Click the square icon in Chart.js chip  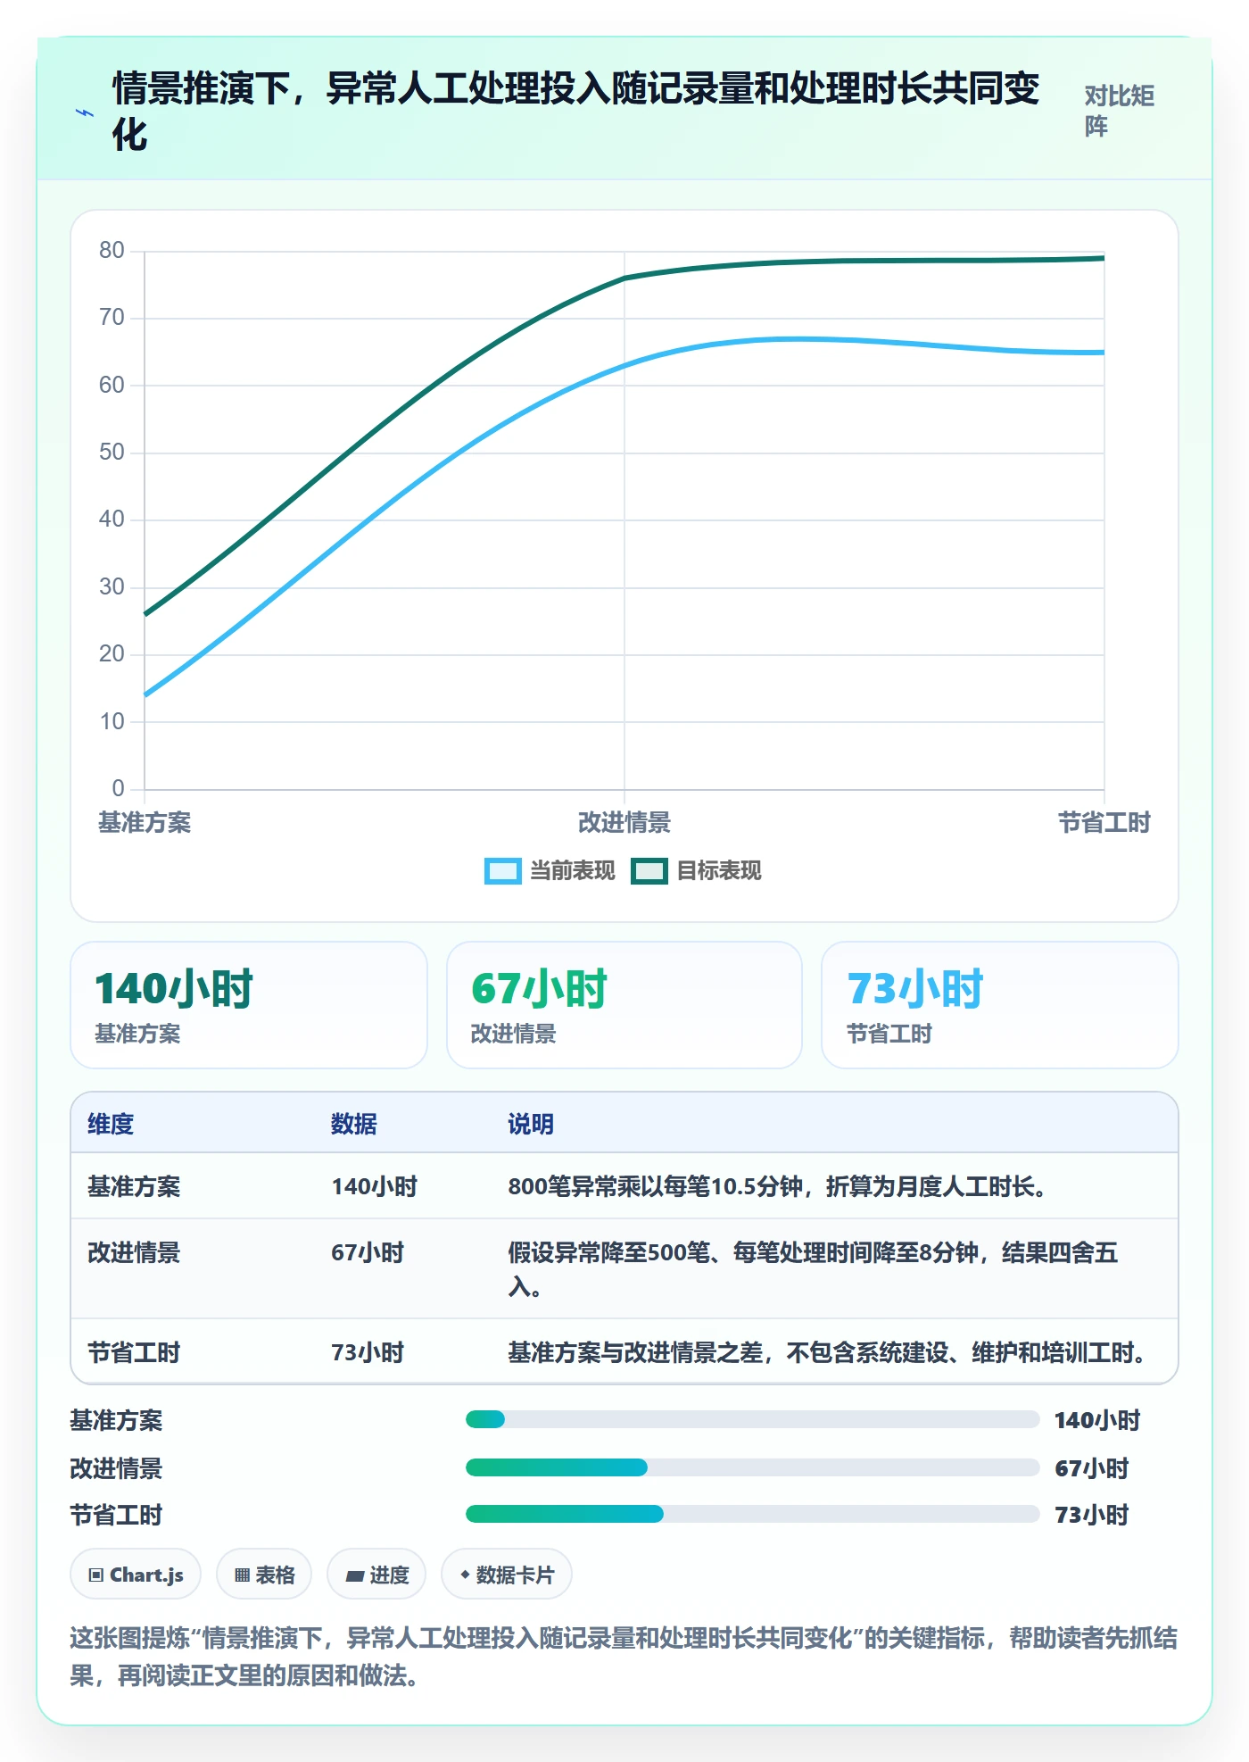coord(95,1575)
